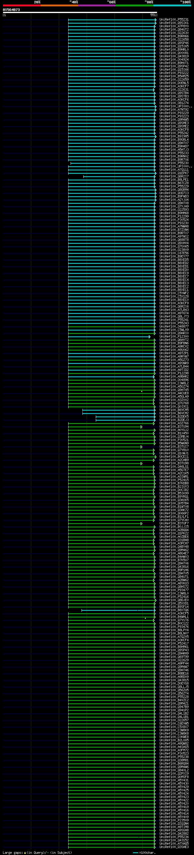Select hit UniRef100_B3TUI7
The height and width of the screenshot is (855, 194).
coord(174,447)
